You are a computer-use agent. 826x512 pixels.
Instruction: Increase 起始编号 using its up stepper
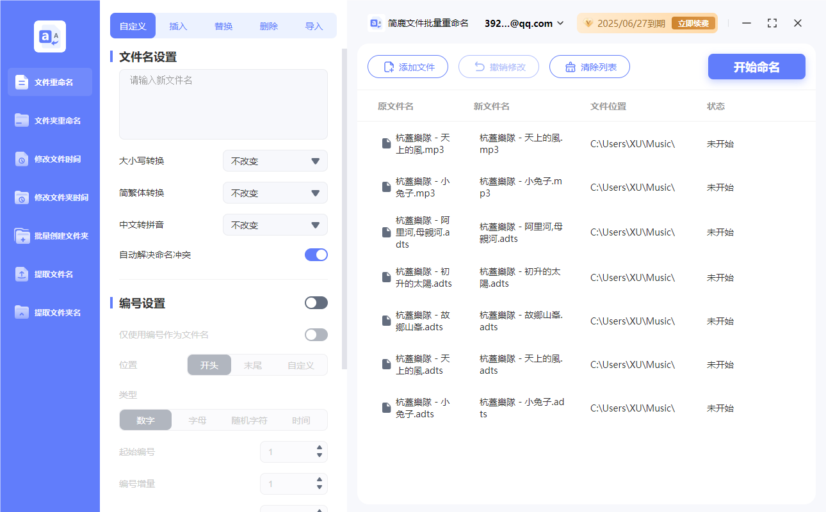pyautogui.click(x=320, y=448)
